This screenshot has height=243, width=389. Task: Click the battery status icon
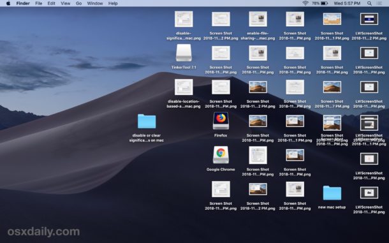pyautogui.click(x=324, y=3)
